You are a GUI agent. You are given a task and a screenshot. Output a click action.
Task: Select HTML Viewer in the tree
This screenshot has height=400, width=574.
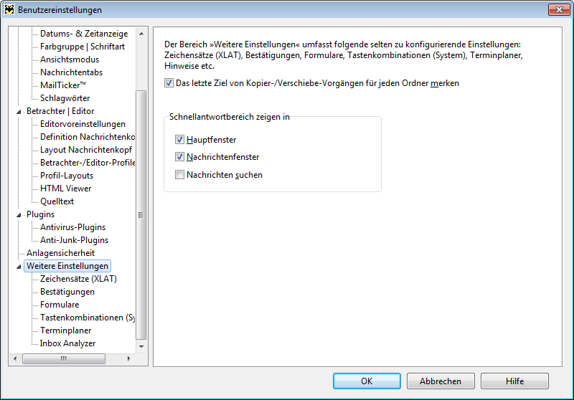click(66, 189)
